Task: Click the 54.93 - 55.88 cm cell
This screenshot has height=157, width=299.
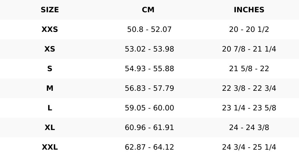Action: 149,69
